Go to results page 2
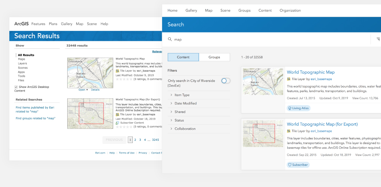 pos(135,140)
